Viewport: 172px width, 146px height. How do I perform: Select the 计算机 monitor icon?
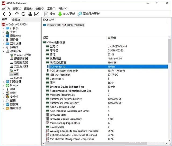[7, 28]
